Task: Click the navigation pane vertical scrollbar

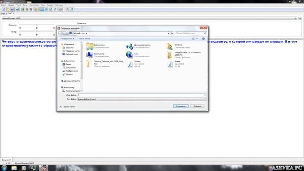Action: coord(81,66)
